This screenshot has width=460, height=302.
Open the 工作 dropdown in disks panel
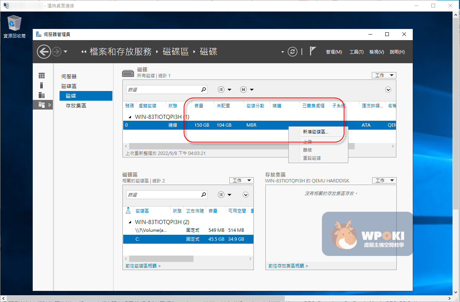click(x=384, y=75)
